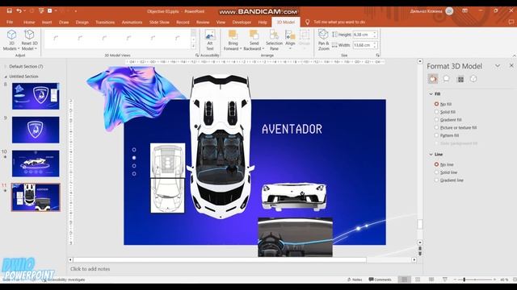Collapse the ribbon with the chevron
Viewport: 517px width, 290px height.
coord(514,56)
